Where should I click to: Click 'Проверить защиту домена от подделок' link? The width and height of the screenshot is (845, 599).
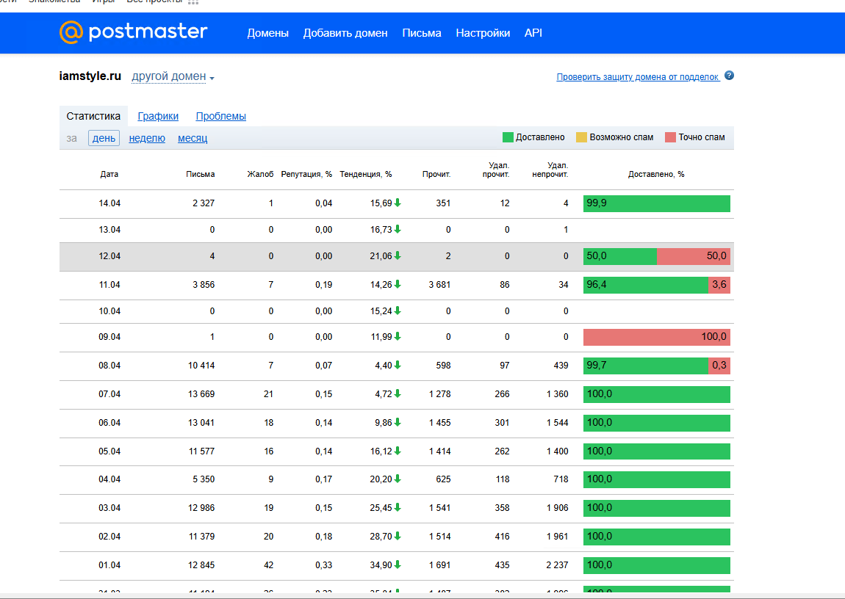637,77
